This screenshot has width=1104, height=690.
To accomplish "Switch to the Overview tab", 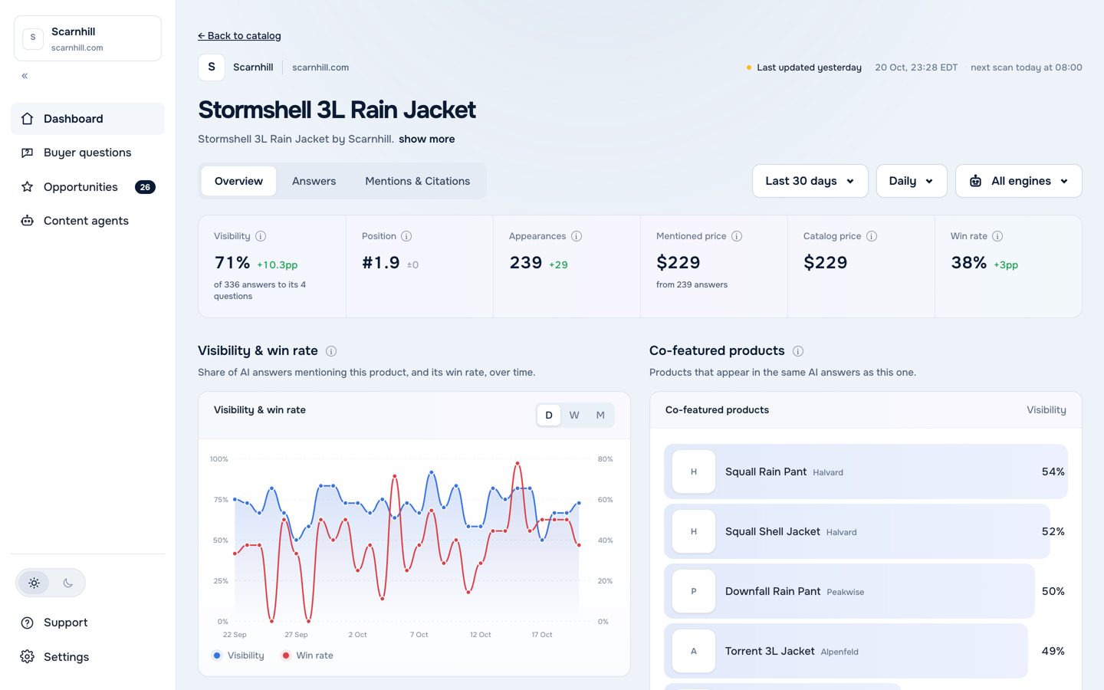I will pyautogui.click(x=238, y=181).
